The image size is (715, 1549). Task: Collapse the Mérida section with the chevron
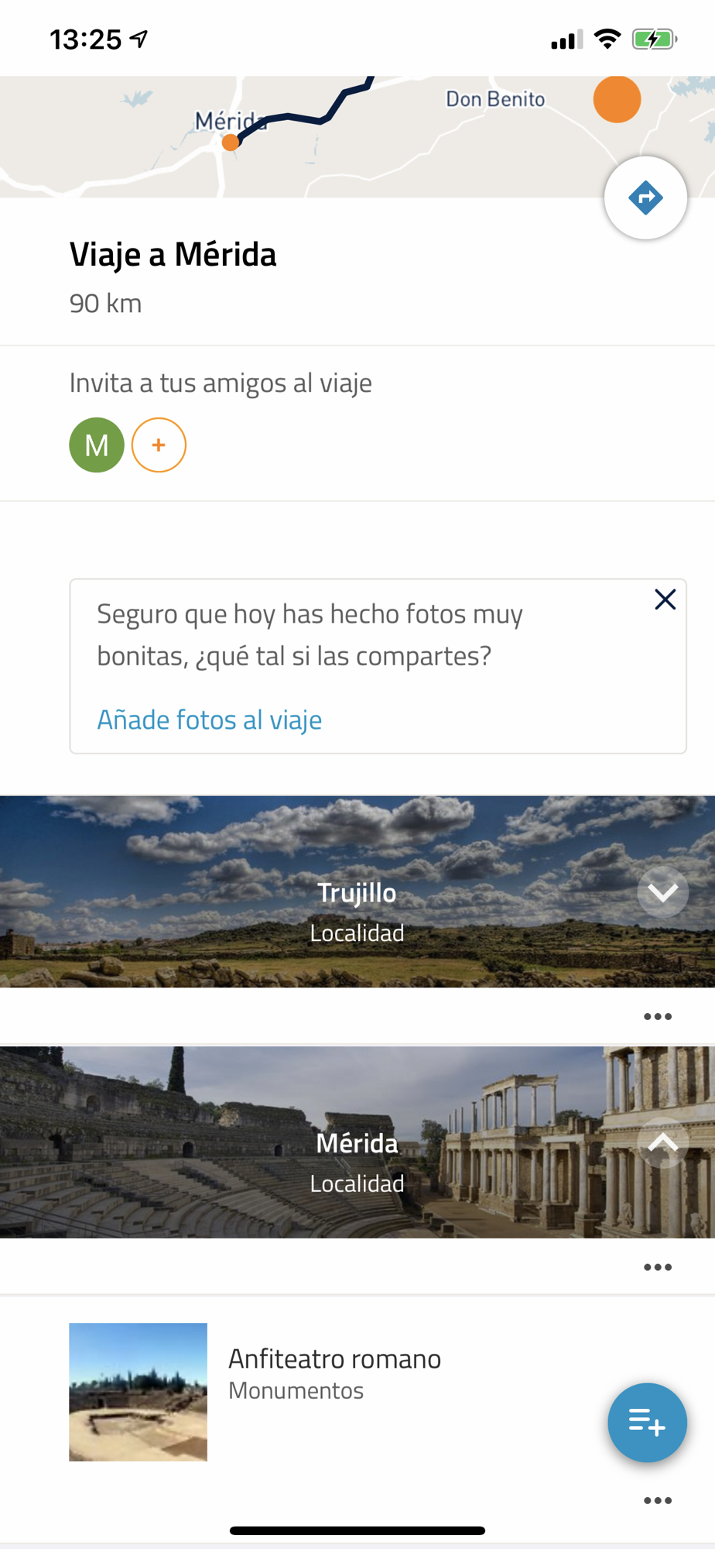pyautogui.click(x=663, y=1143)
